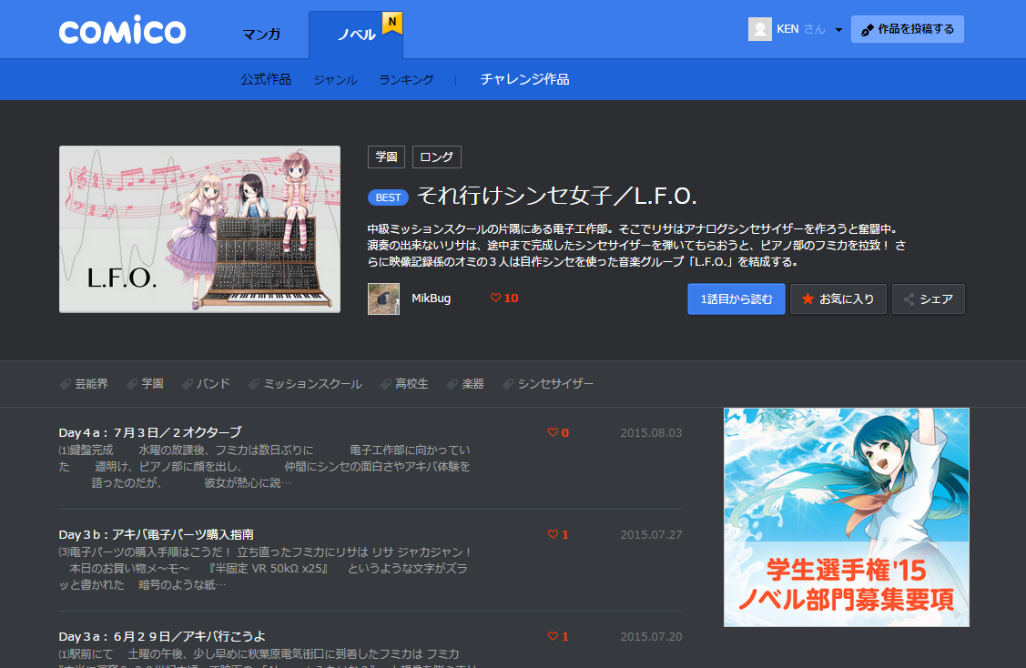The image size is (1026, 668).
Task: Click the Day3b episode summary text
Action: pos(265,569)
